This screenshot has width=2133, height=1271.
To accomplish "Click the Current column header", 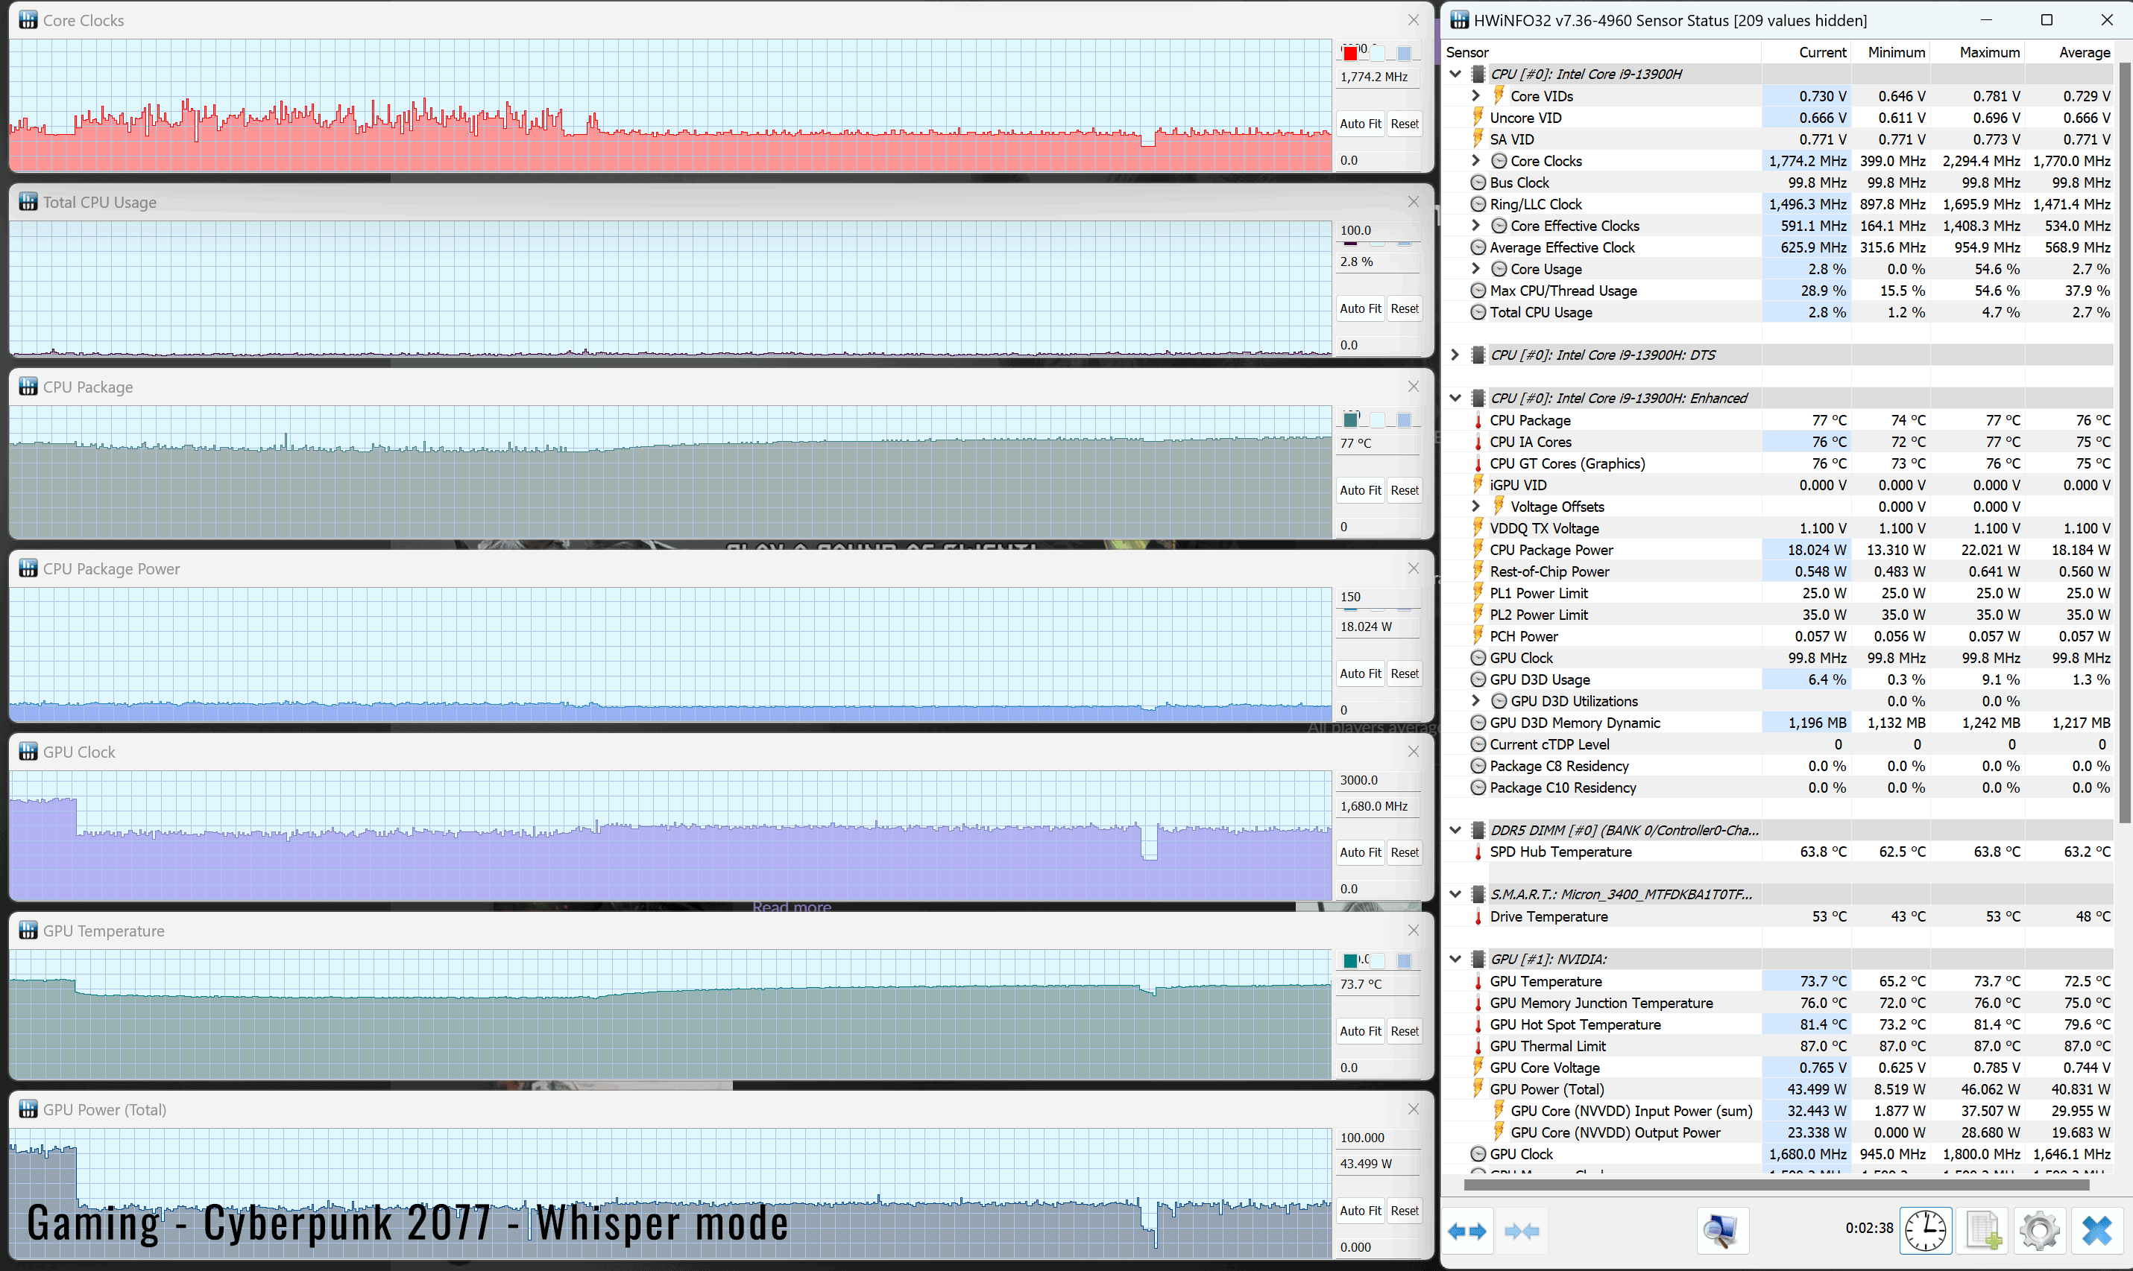I will coord(1806,52).
